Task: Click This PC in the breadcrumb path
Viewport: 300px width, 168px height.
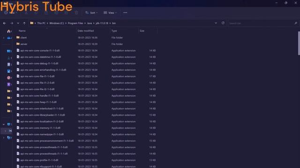Action: pyautogui.click(x=41, y=23)
